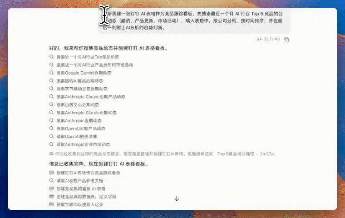This screenshot has width=345, height=218.
Task: Open step 搜索国内AI竞品近期动态
Action: click(x=79, y=80)
